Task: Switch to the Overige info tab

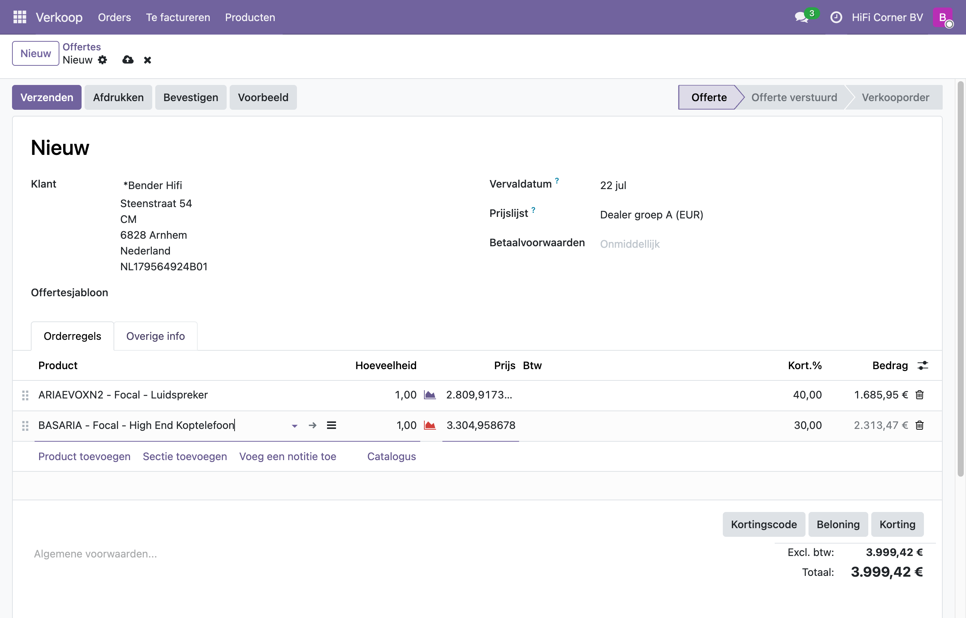Action: [x=156, y=336]
